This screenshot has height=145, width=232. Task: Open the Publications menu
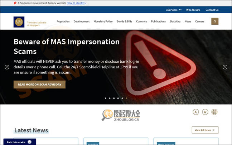158,21
